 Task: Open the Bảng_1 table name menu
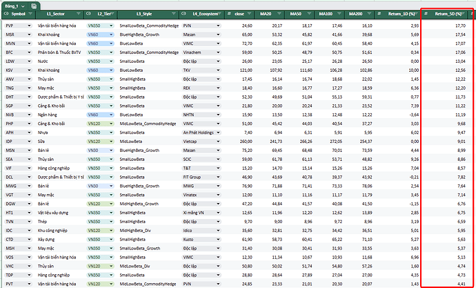[14, 6]
